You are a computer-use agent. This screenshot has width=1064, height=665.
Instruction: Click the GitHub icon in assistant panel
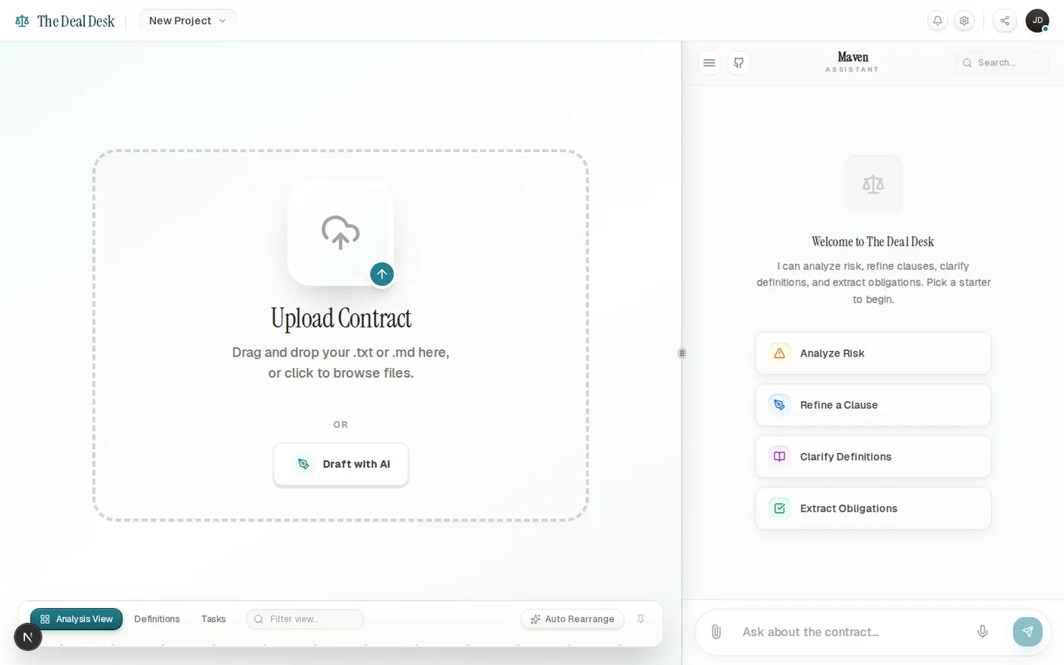tap(739, 63)
